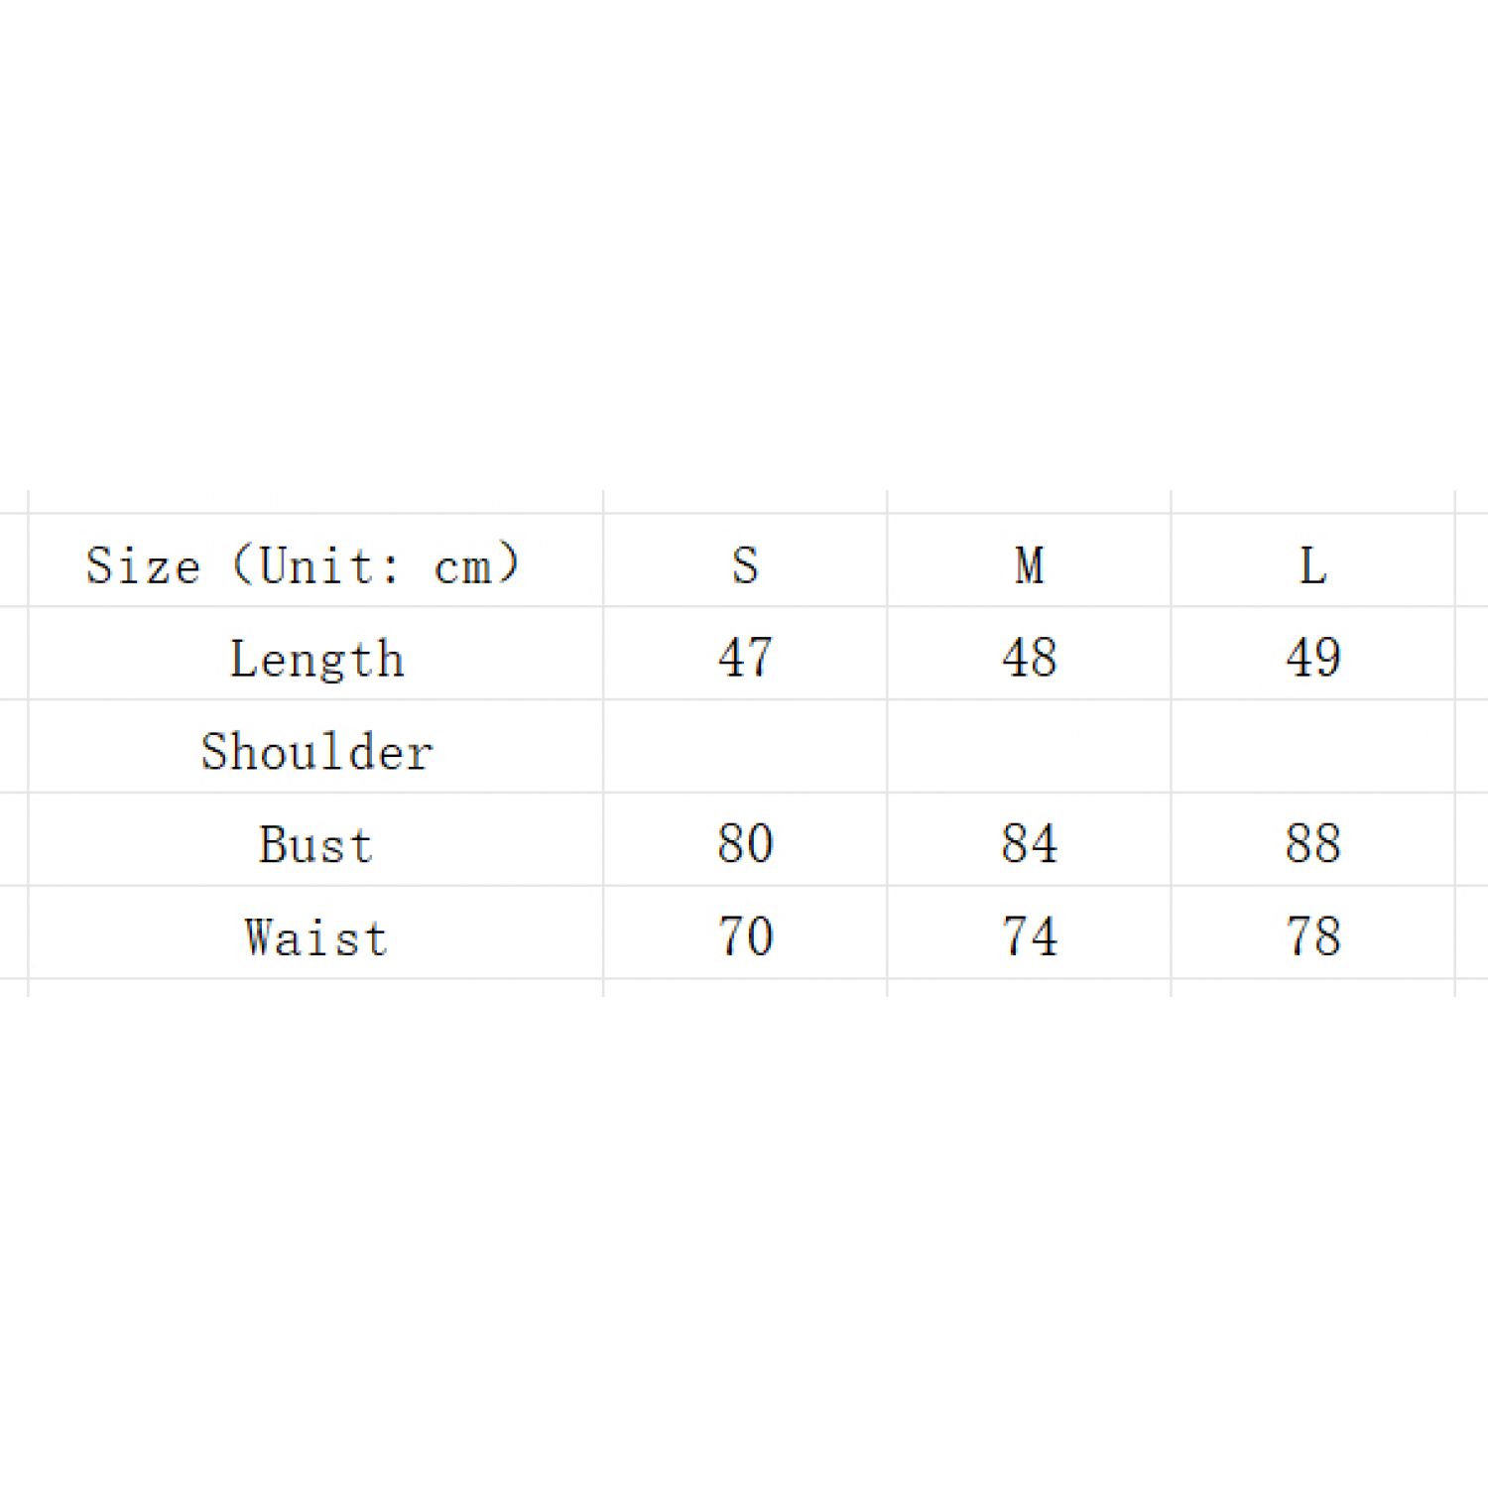The width and height of the screenshot is (1488, 1488).
Task: Select the S size column header
Action: coord(745,565)
